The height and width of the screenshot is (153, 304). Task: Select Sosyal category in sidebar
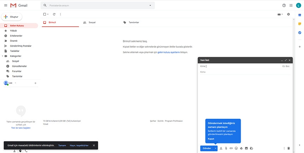point(19,61)
